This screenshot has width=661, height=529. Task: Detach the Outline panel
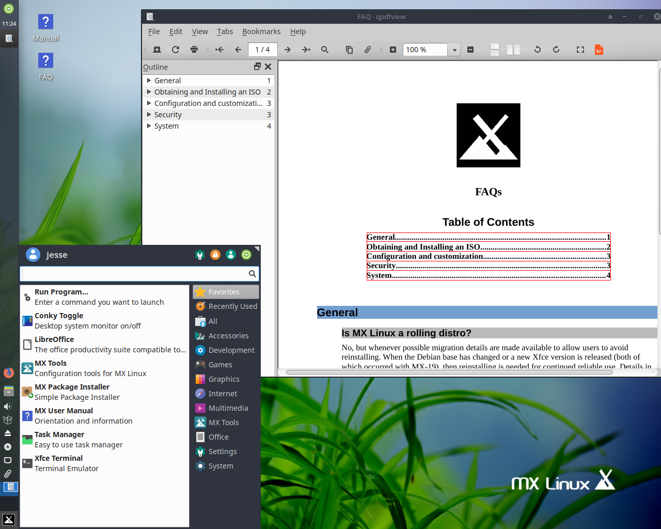pyautogui.click(x=257, y=67)
